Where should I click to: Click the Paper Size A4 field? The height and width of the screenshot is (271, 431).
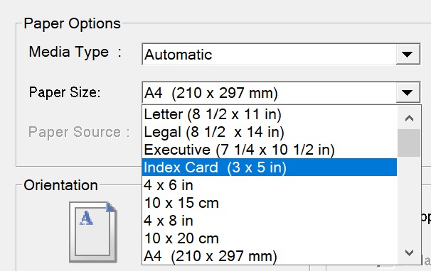[x=270, y=92]
